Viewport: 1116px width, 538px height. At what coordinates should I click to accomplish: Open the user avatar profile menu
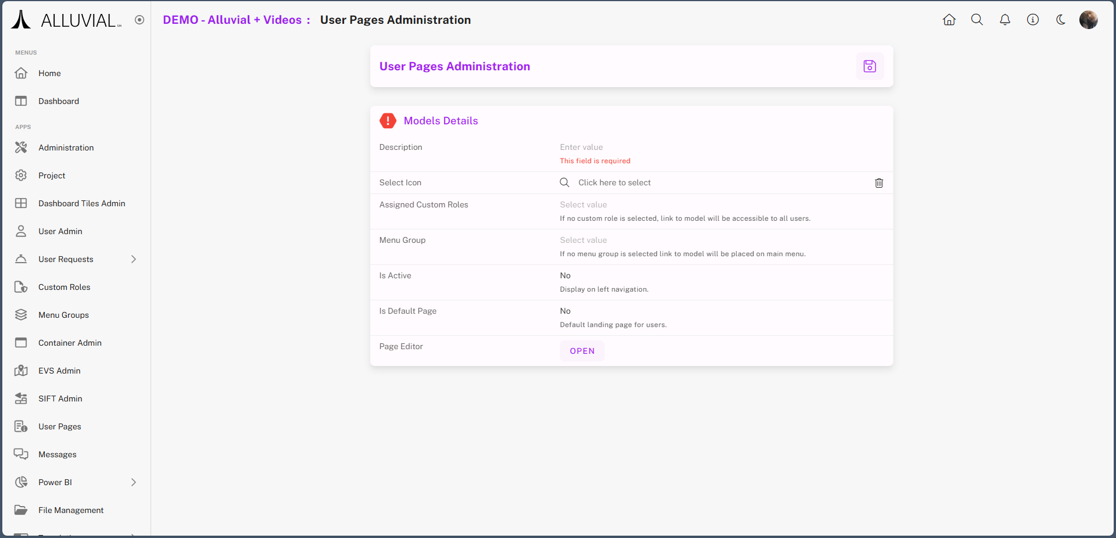(x=1088, y=20)
